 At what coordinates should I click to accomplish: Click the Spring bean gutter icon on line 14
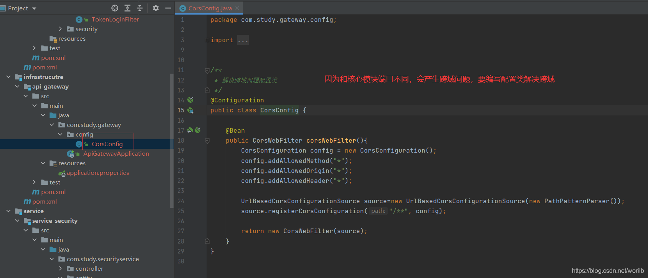[x=190, y=100]
